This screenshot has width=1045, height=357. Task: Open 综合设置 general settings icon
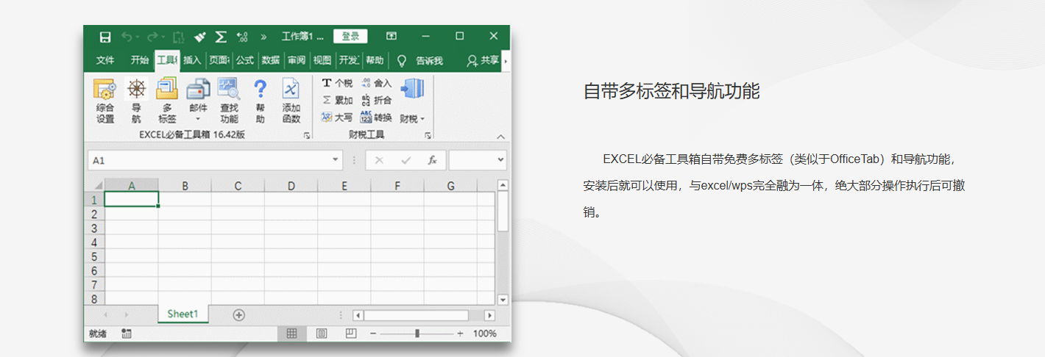click(105, 101)
